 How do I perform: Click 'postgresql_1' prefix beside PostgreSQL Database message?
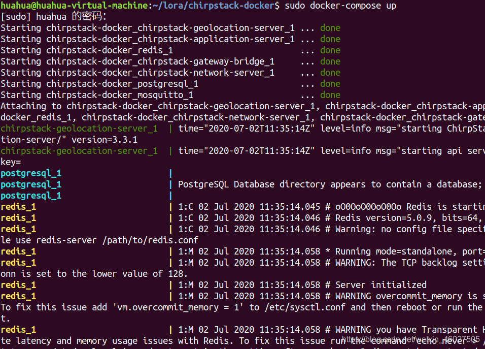pos(31,184)
